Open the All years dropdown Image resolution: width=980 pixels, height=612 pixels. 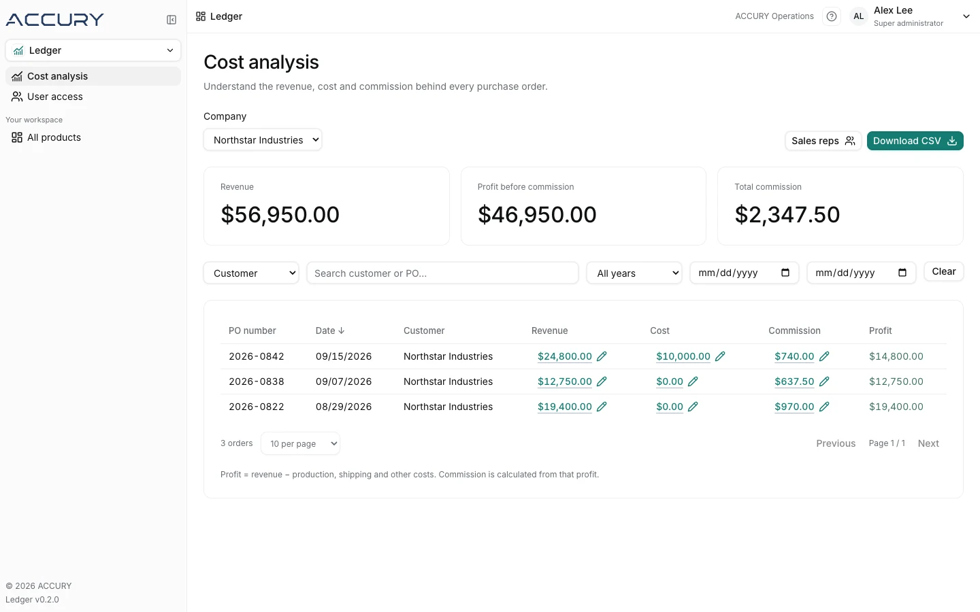click(634, 273)
